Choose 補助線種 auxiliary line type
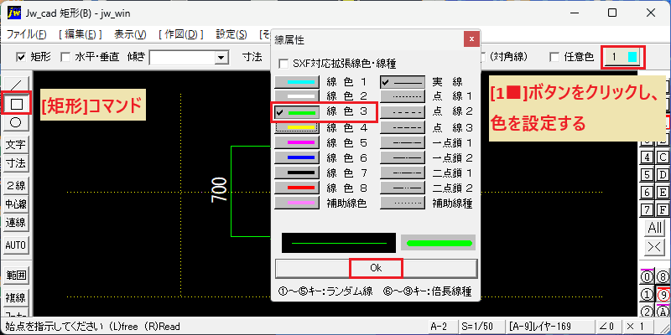This screenshot has height=335, width=671. (403, 203)
